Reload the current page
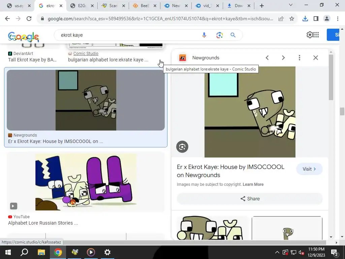This screenshot has height=259, width=345. 29,19
